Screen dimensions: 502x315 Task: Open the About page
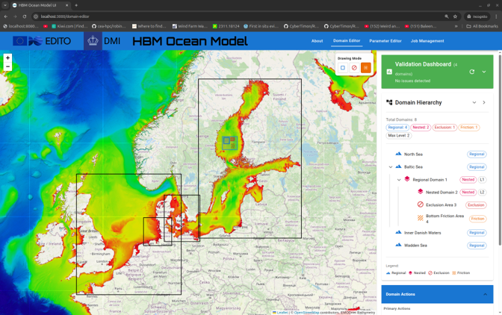point(317,41)
